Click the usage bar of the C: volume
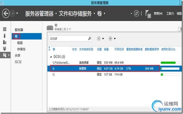Screen dimensions: 183x114 click(170, 75)
